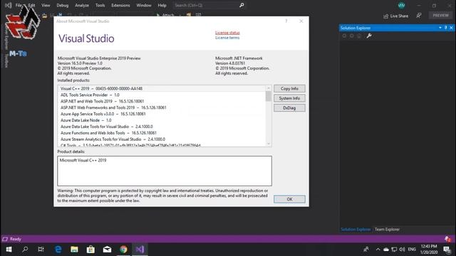The height and width of the screenshot is (256, 456).
Task: Open the Live Share session button
Action: 396,16
